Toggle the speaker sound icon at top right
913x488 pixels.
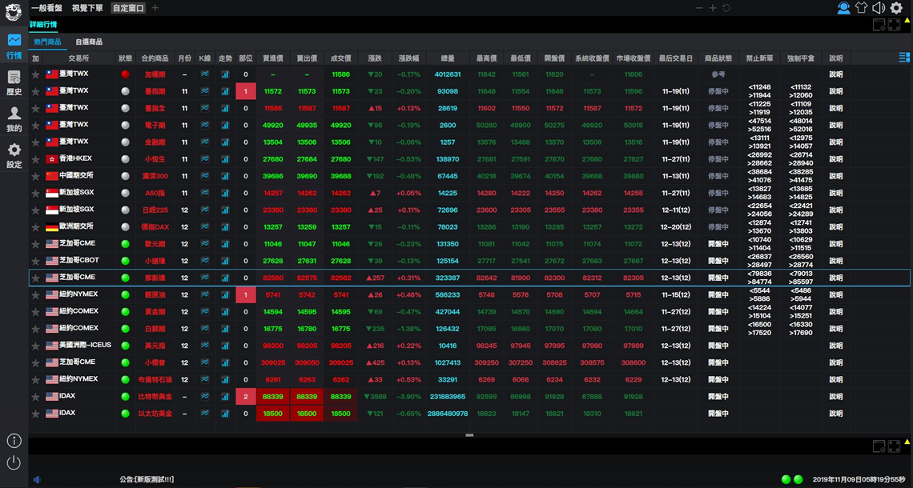[879, 8]
